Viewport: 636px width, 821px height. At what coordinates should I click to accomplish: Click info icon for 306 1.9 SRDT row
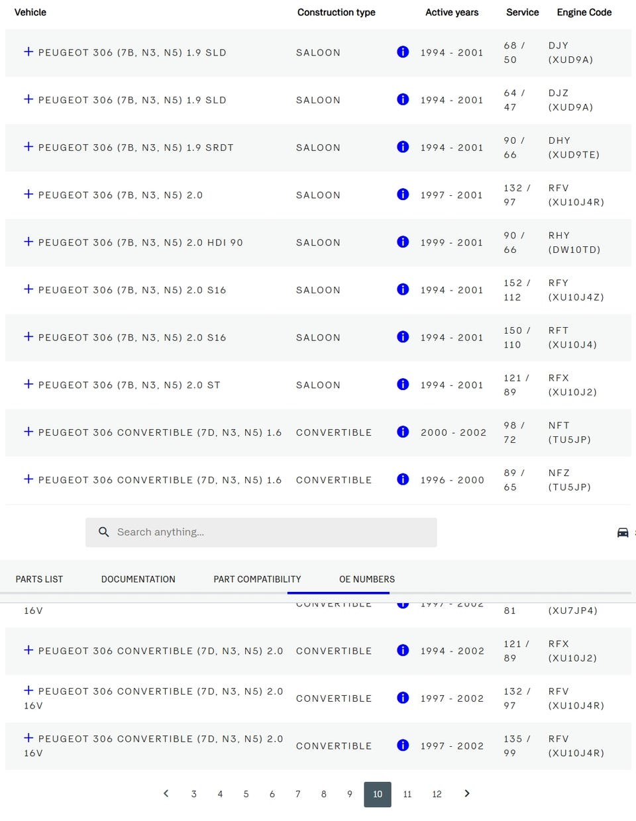(x=403, y=147)
